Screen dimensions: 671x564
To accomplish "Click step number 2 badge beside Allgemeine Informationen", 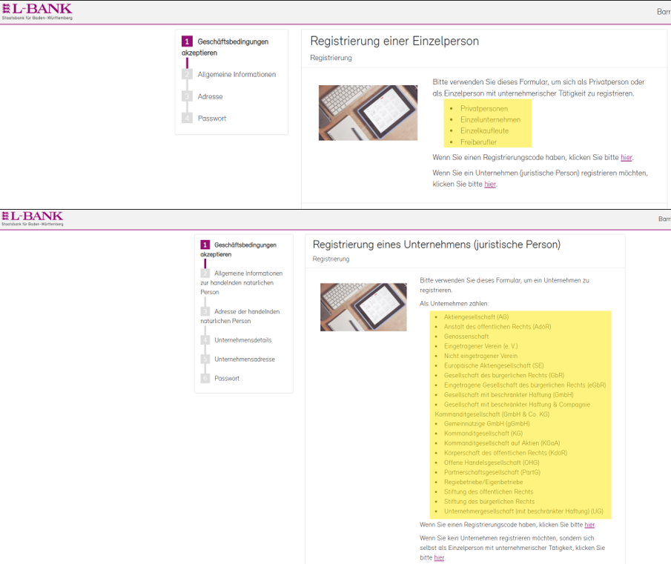I will [x=187, y=75].
